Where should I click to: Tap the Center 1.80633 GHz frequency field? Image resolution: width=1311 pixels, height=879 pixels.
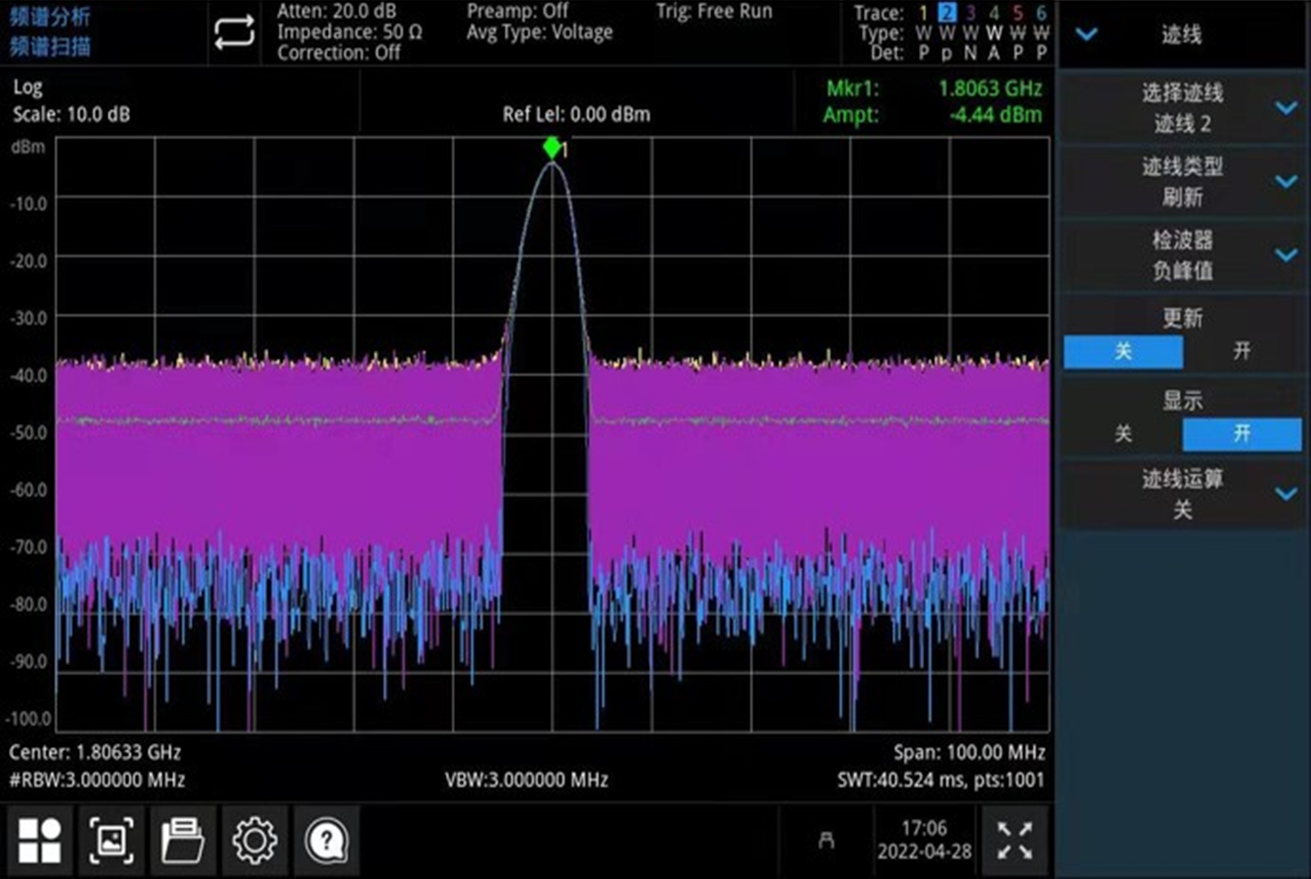tap(96, 753)
